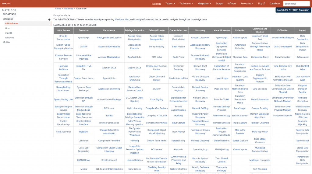Screen dimensions: 312x174
Task: Select Linux in sidebar
Action: point(8,28)
